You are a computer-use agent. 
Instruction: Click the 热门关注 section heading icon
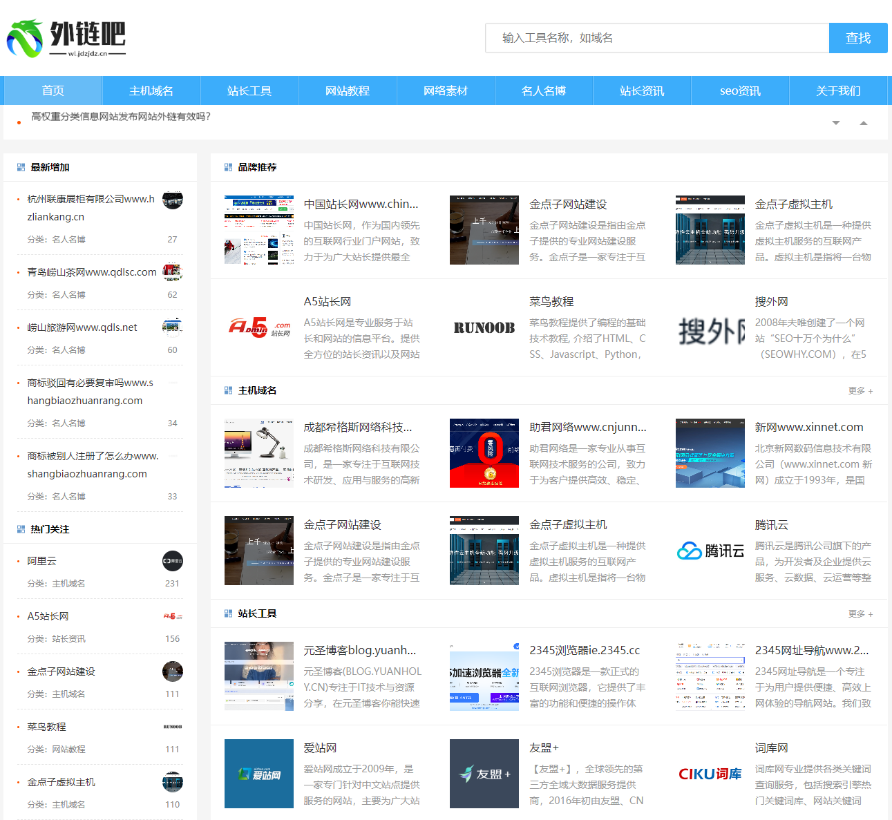[21, 529]
